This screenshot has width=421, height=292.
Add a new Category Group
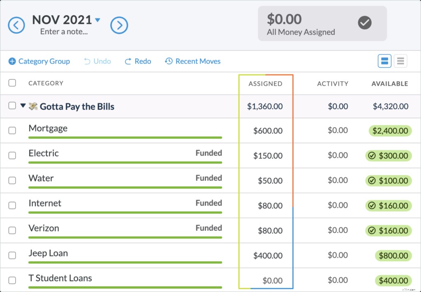(39, 61)
